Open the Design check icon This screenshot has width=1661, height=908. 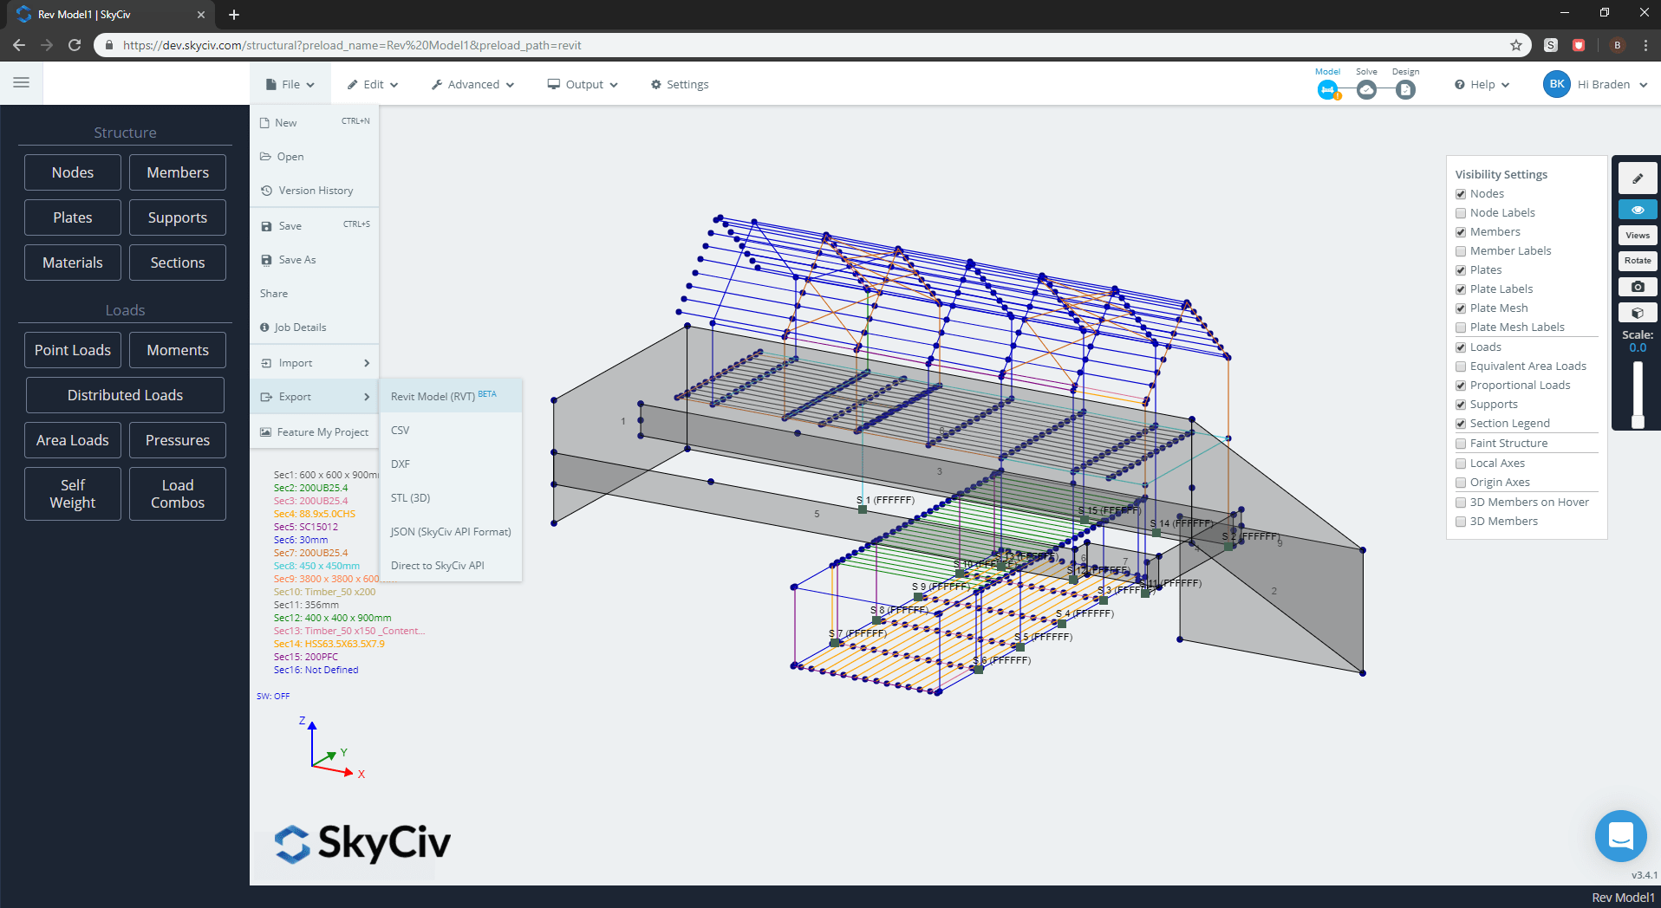(x=1404, y=88)
